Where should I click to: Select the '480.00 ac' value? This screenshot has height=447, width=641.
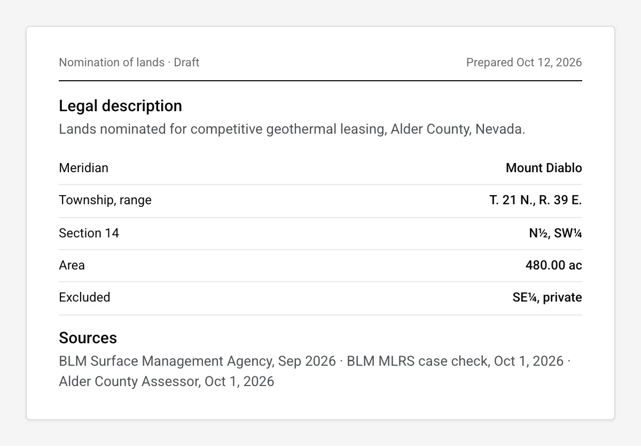[x=554, y=265]
